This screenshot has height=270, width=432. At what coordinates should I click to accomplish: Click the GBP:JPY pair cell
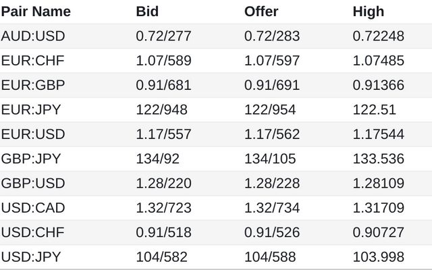click(31, 159)
